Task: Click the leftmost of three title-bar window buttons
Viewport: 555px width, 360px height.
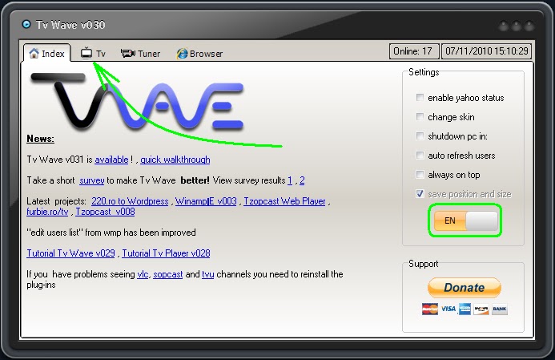Action: tap(503, 26)
